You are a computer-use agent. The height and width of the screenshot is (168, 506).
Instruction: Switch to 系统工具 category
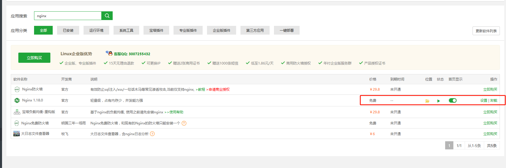pyautogui.click(x=126, y=30)
